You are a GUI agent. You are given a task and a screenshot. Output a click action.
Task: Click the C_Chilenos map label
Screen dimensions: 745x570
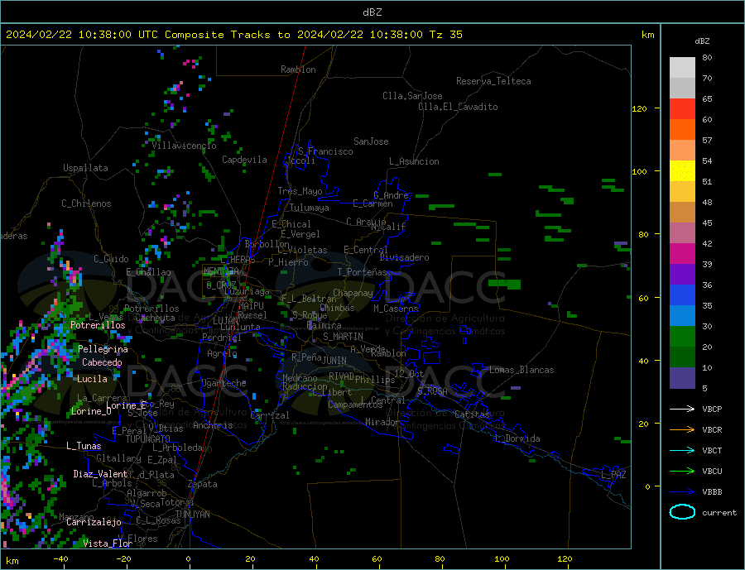86,204
